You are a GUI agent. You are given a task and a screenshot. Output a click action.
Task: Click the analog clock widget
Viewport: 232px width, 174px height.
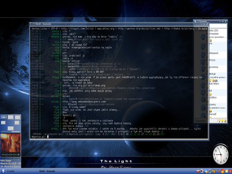[221, 154]
